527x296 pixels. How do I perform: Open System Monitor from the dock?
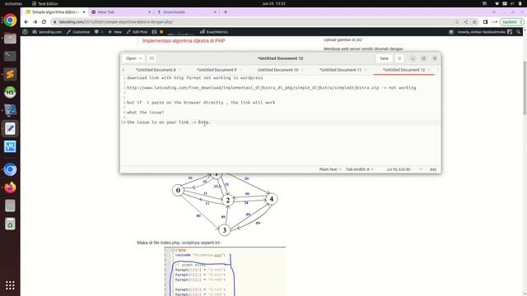coord(10,146)
